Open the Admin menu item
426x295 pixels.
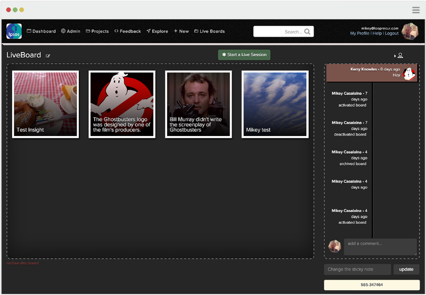tap(71, 31)
